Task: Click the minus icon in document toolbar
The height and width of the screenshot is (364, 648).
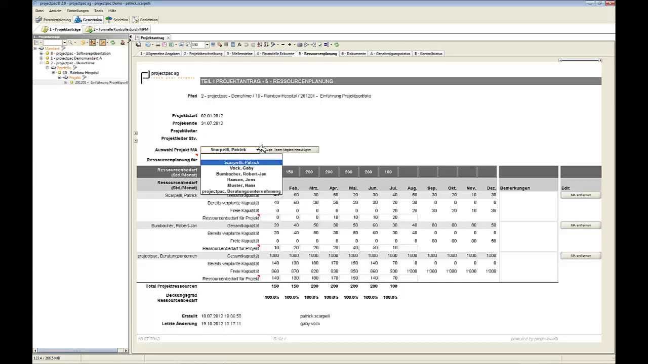Action: (282, 44)
